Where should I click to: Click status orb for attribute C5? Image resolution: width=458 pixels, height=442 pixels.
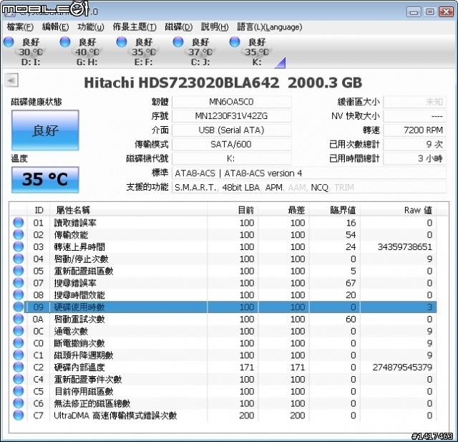pos(19,391)
